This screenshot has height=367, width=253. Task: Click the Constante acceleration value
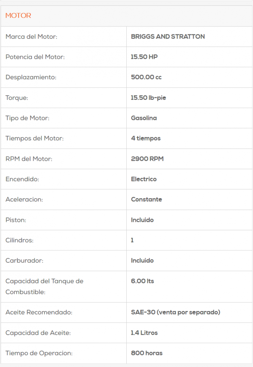pyautogui.click(x=146, y=199)
